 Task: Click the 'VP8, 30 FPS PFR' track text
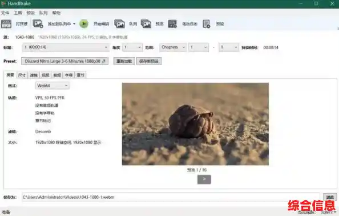click(x=50, y=98)
